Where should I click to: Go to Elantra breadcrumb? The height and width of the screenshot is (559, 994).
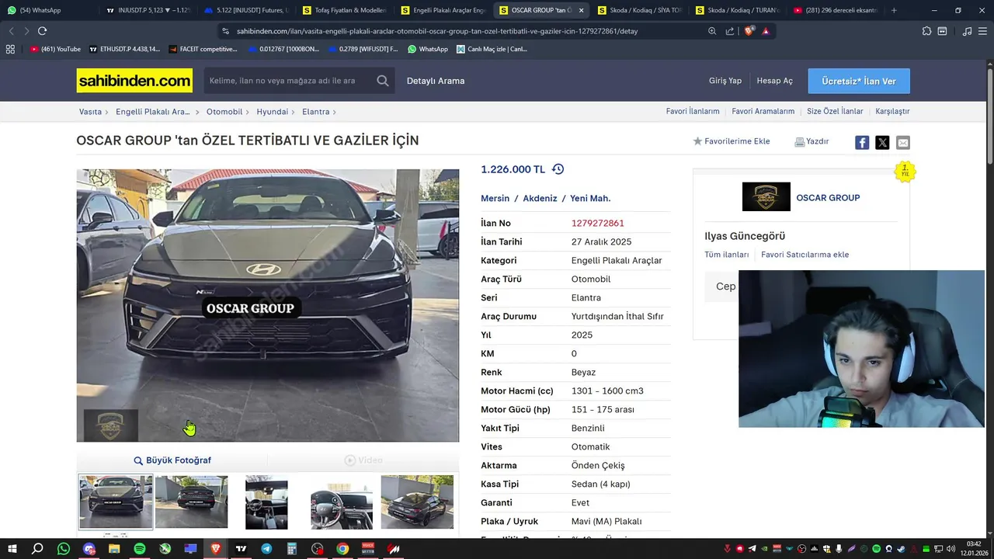click(316, 112)
